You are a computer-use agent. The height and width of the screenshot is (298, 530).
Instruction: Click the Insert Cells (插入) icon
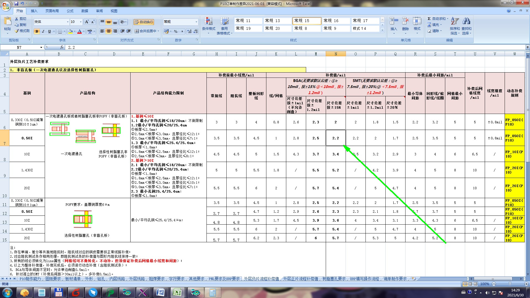click(x=394, y=22)
